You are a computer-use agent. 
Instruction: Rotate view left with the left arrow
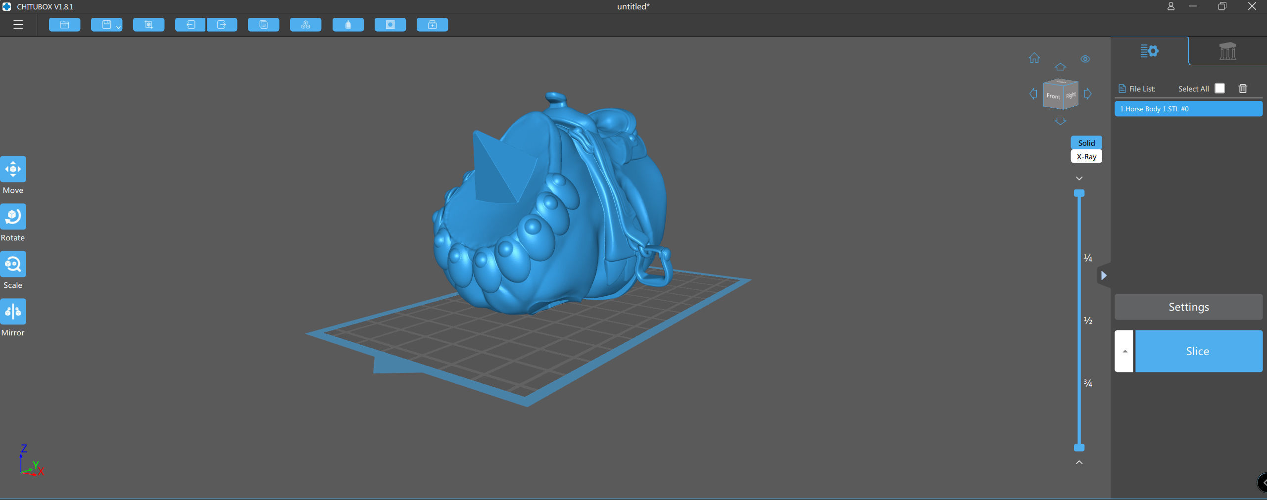(1033, 94)
